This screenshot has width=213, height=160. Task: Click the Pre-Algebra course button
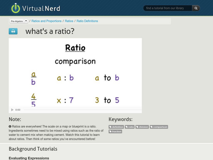[x=17, y=21]
